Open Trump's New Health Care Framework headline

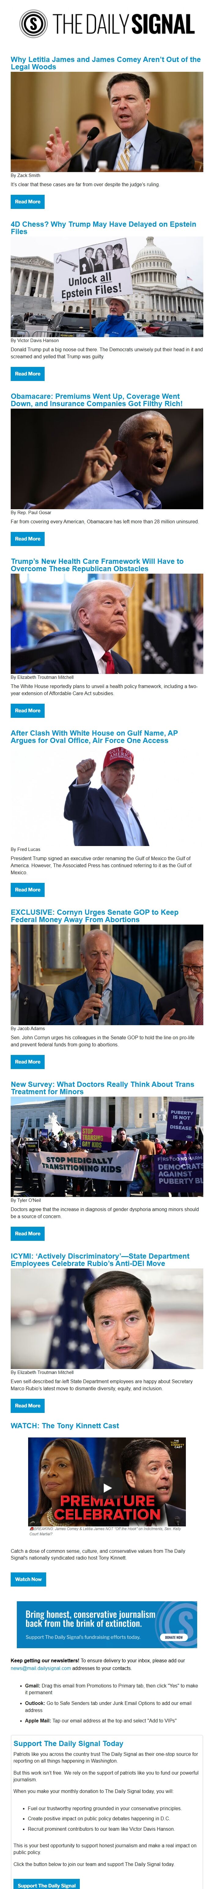point(97,565)
